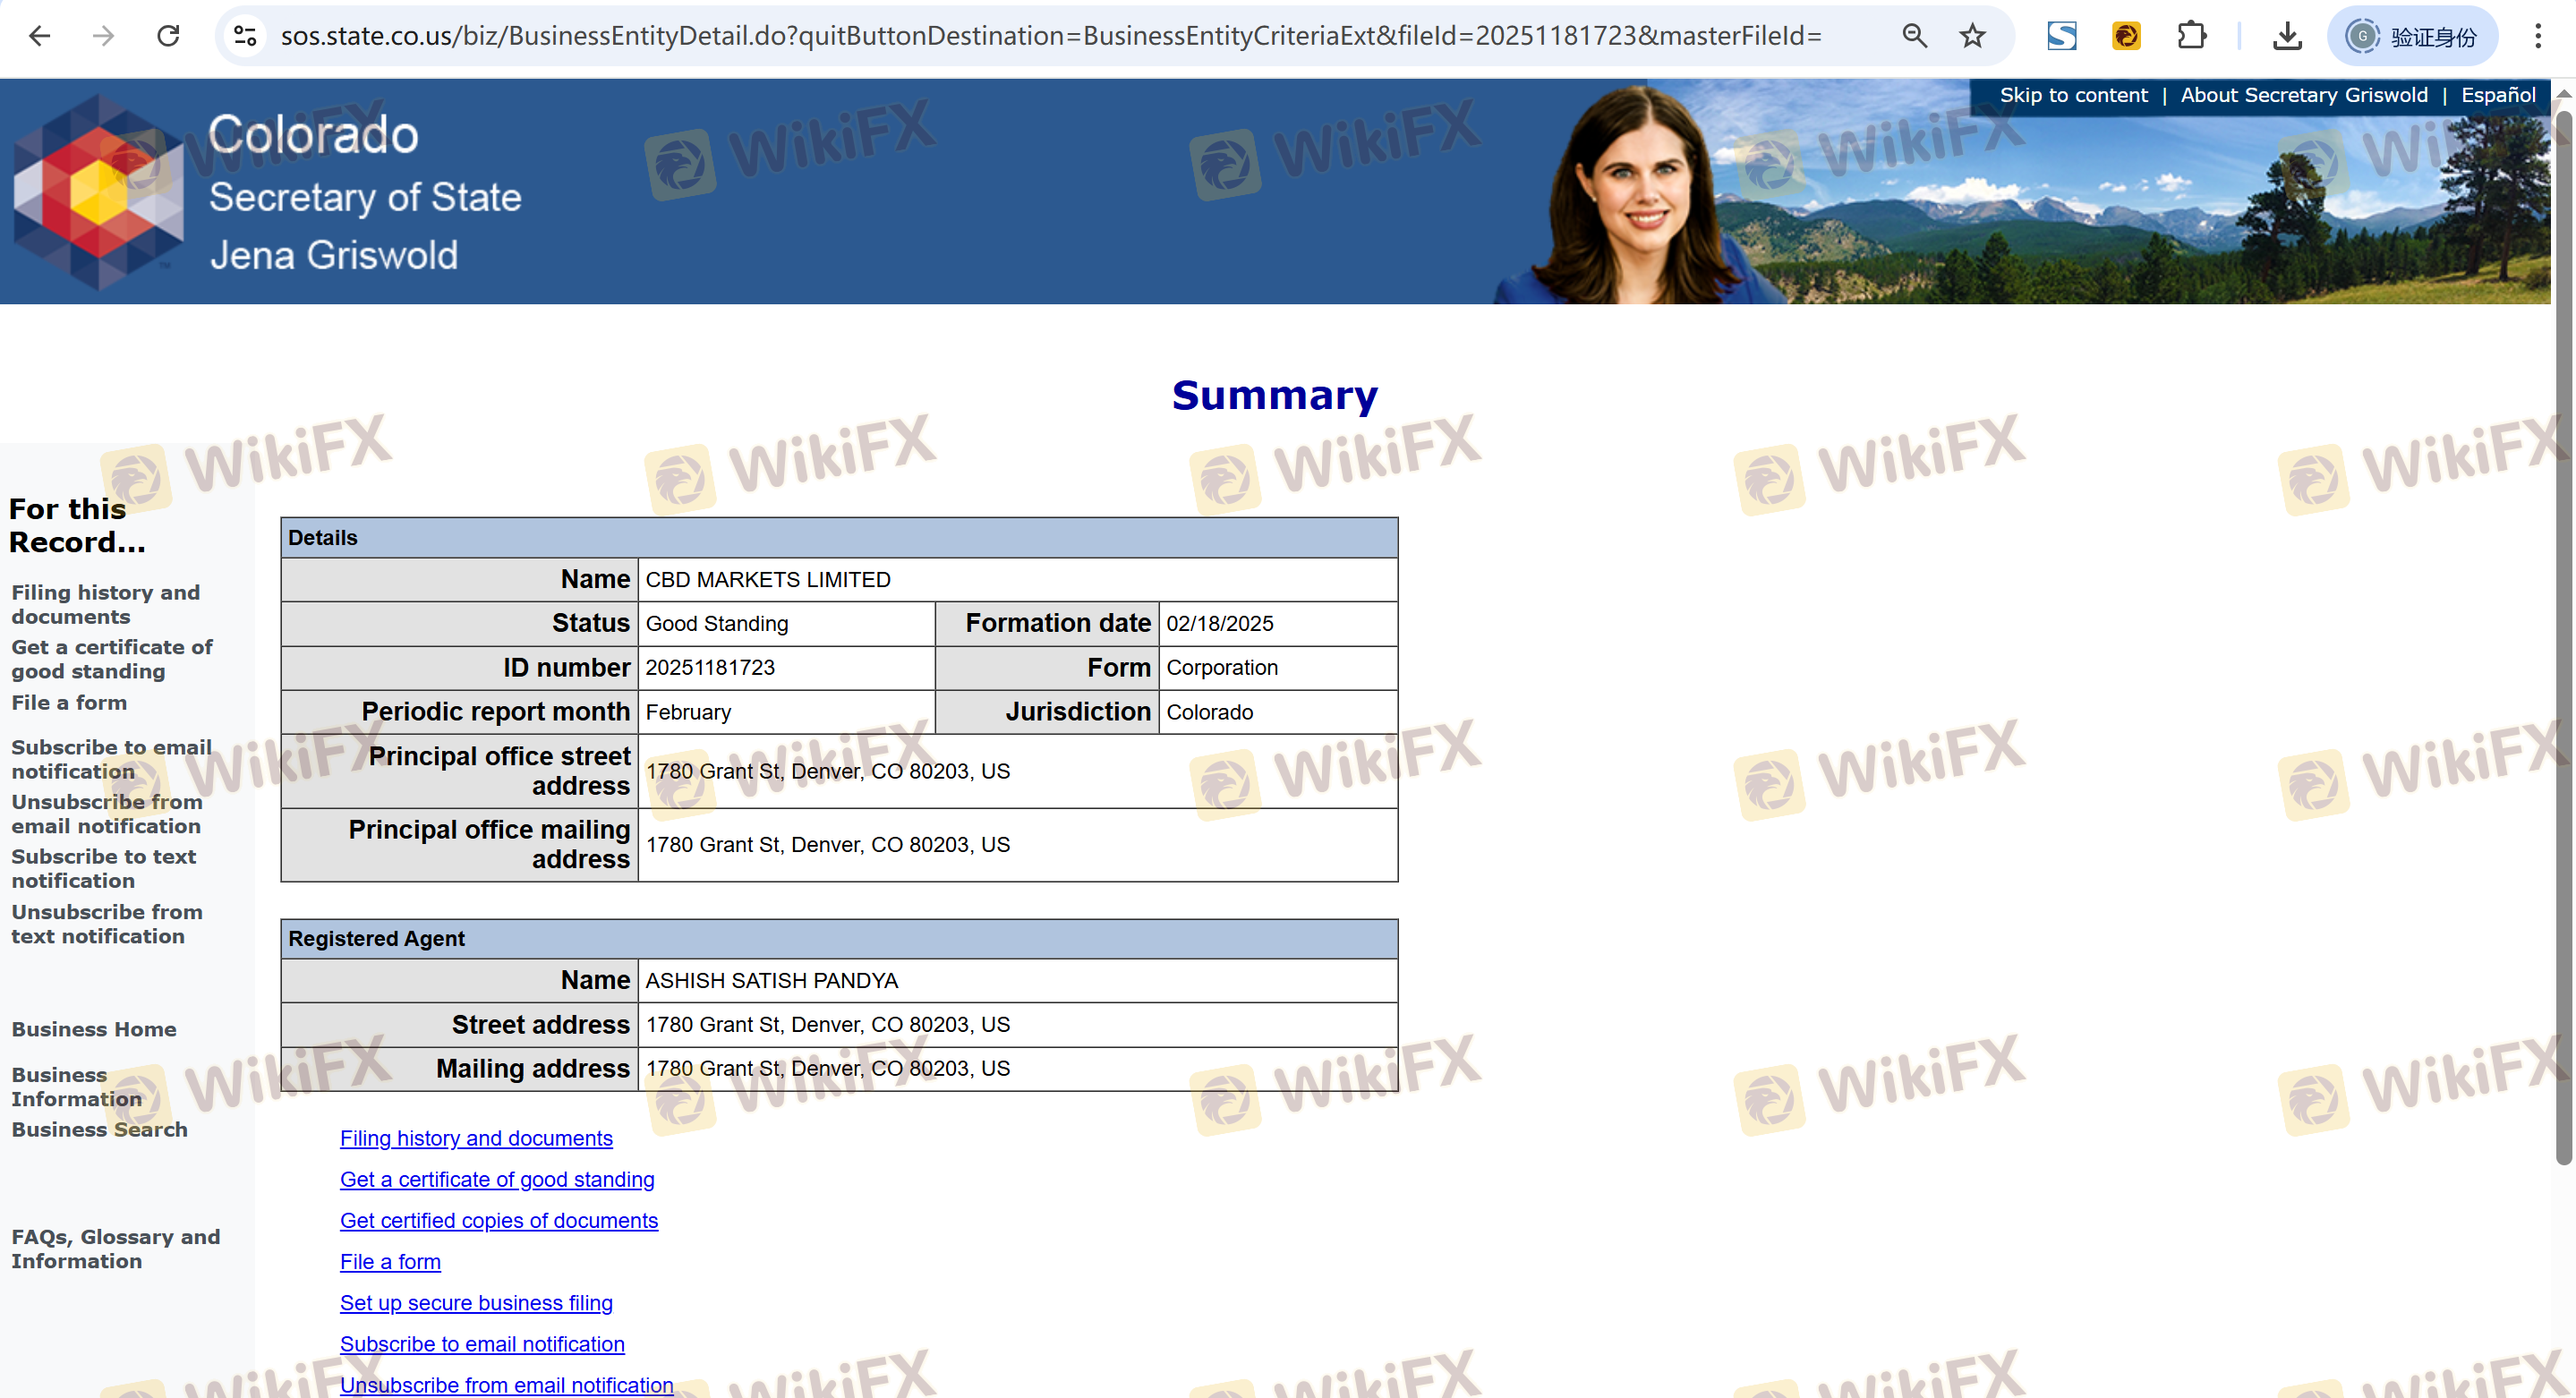
Task: Open downloads with the arrow icon
Action: [x=2287, y=37]
